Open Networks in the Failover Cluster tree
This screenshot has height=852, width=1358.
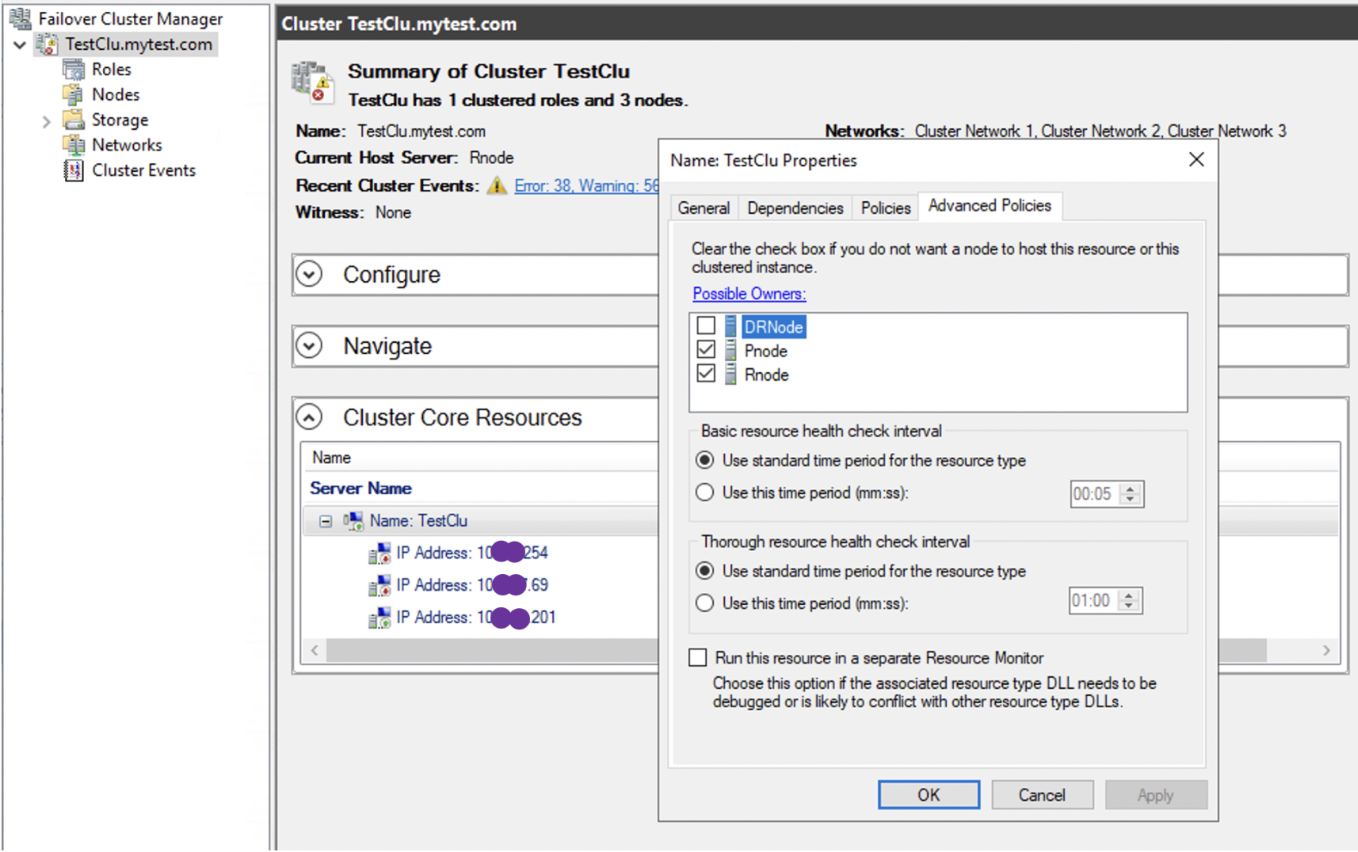(74, 145)
